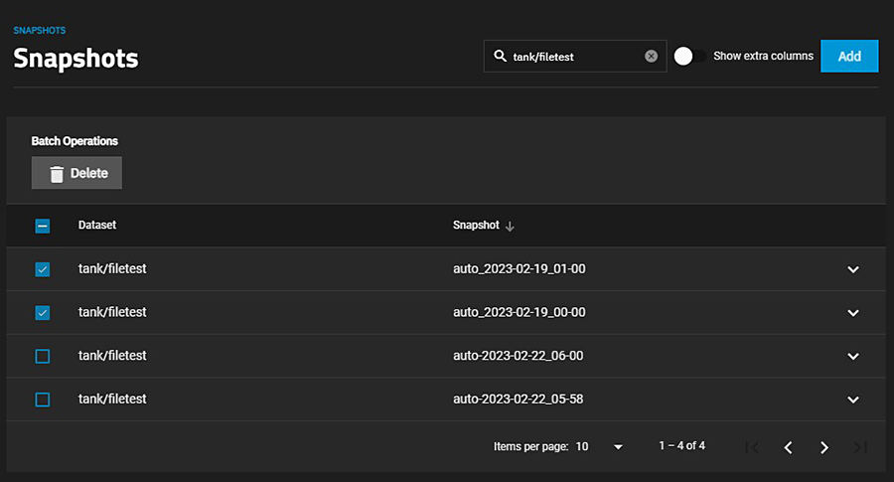Go to the next page of results

(823, 447)
